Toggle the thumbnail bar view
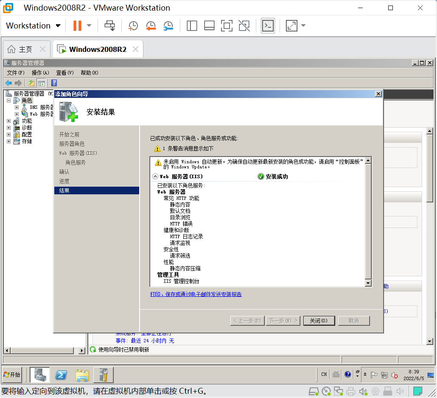 pos(209,26)
